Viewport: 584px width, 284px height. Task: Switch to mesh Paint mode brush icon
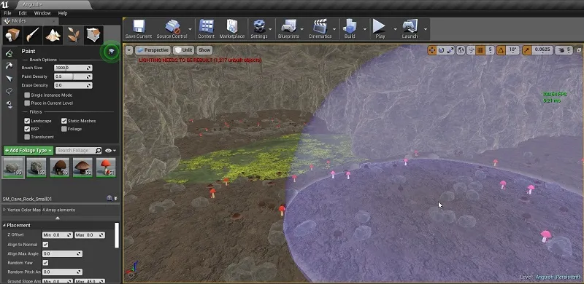pos(32,35)
